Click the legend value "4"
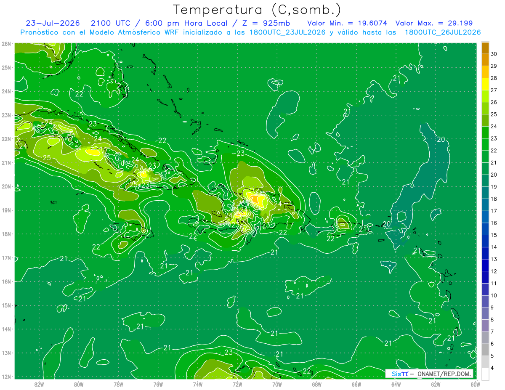 coord(492,368)
